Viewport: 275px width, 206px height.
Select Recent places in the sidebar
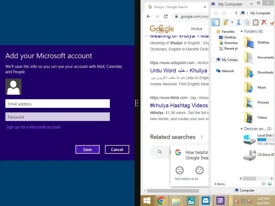(x=228, y=48)
